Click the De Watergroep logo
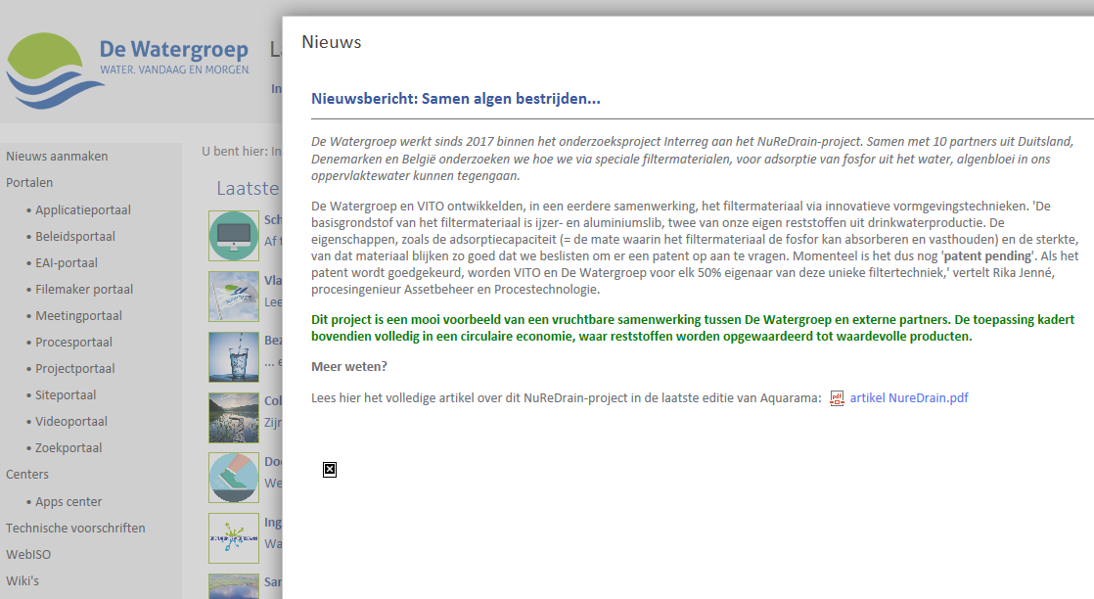 coord(128,69)
